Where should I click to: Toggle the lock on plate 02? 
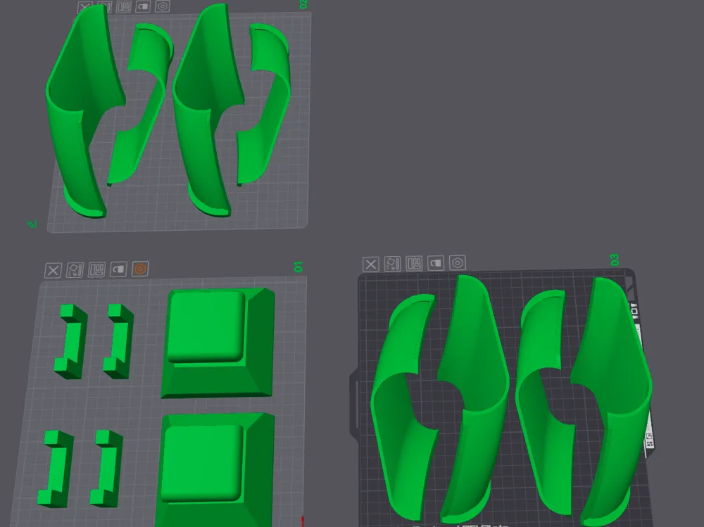(x=143, y=7)
